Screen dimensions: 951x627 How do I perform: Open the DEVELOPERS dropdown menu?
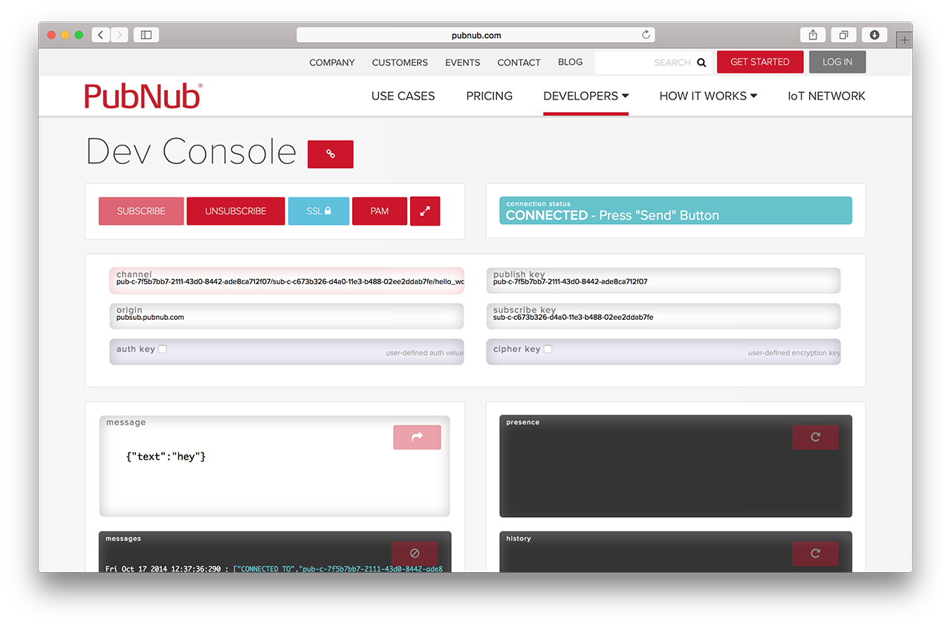tap(585, 96)
